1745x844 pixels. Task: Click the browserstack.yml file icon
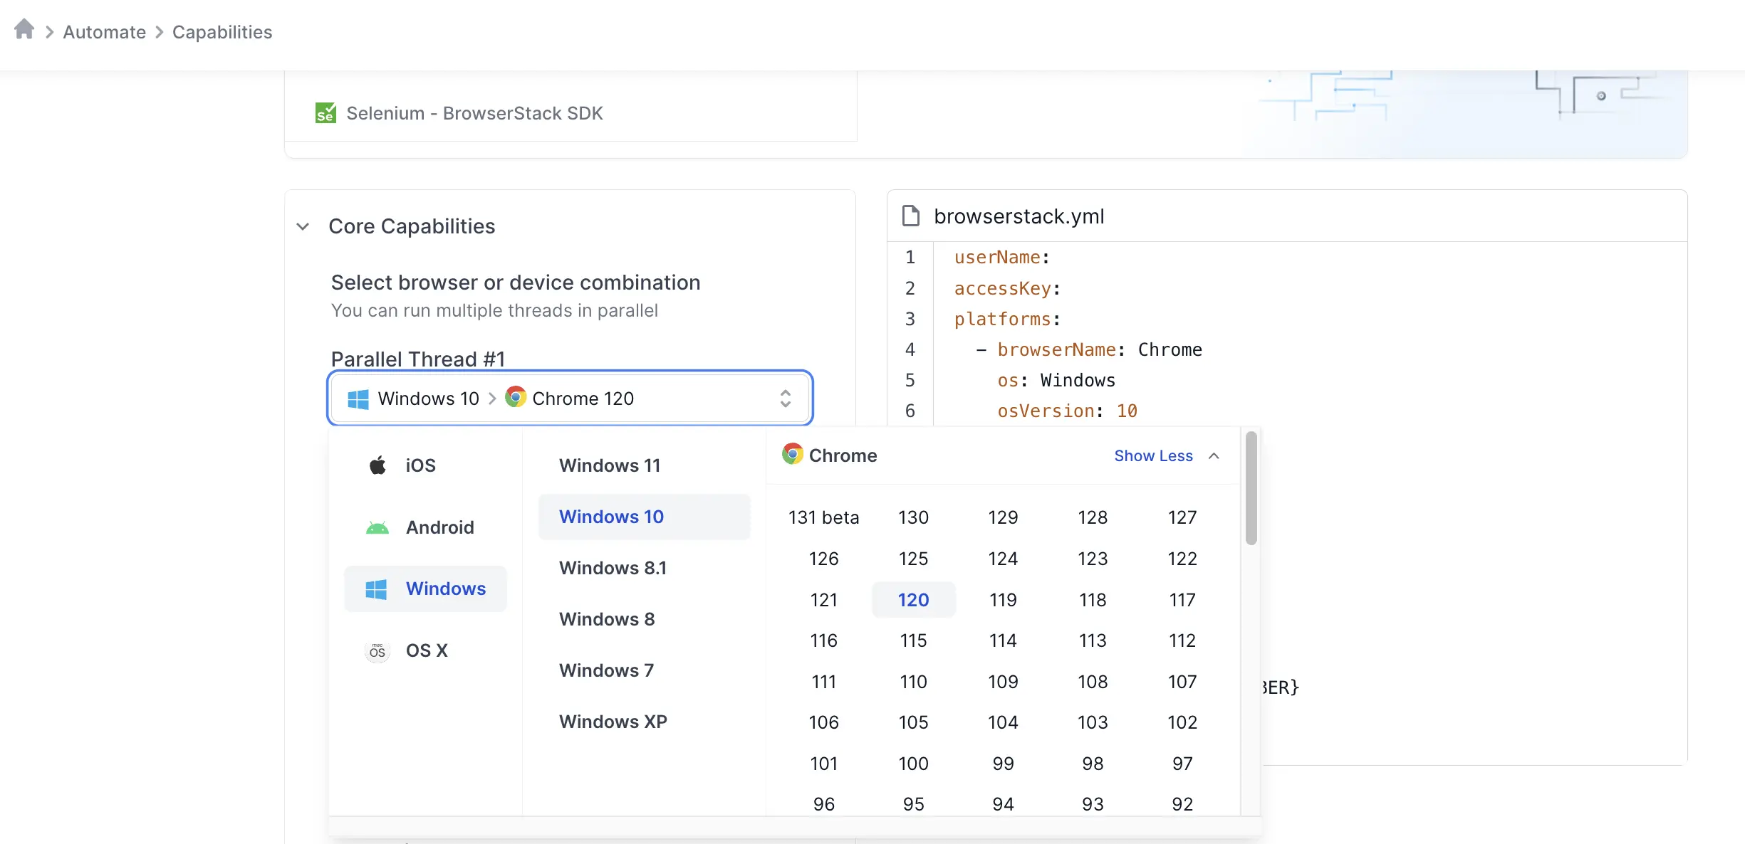911,216
